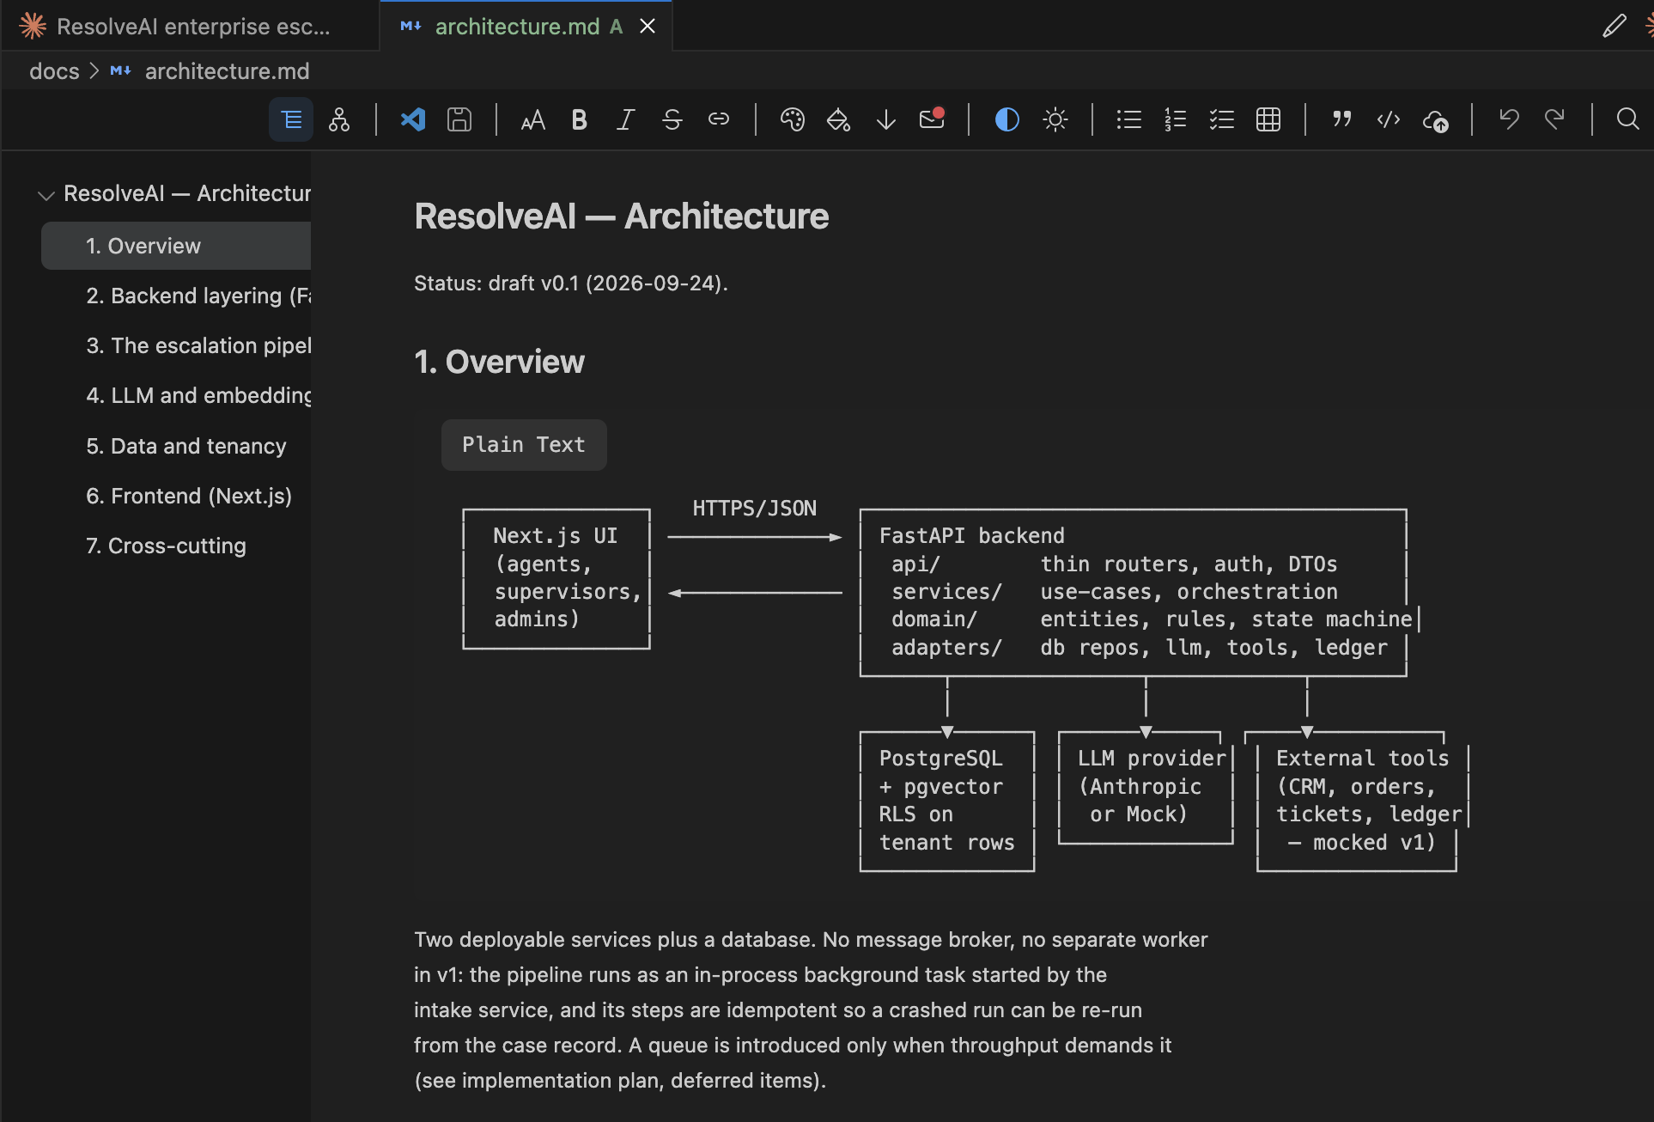The height and width of the screenshot is (1122, 1654).
Task: Save the document with floppy icon
Action: 459,119
